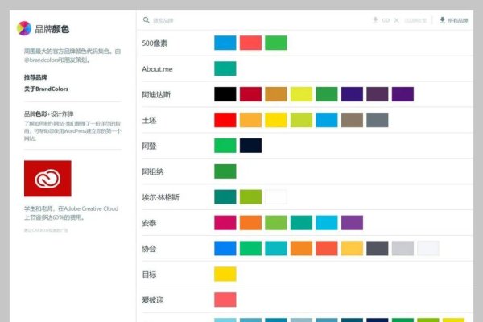
Task: Pick the bright red swatch in 土坯 row
Action: pos(225,120)
